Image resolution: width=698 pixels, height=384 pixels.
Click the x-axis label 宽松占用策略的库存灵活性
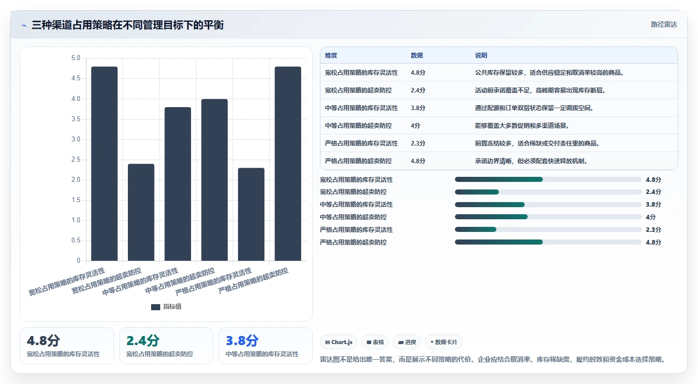coord(67,282)
